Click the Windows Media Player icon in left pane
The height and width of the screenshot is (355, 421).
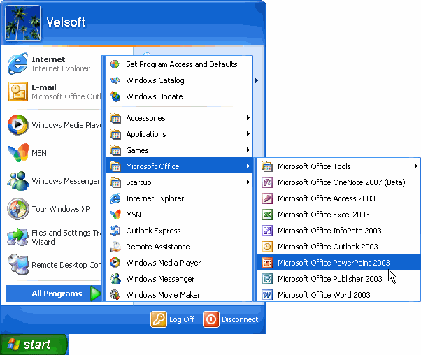(18, 125)
